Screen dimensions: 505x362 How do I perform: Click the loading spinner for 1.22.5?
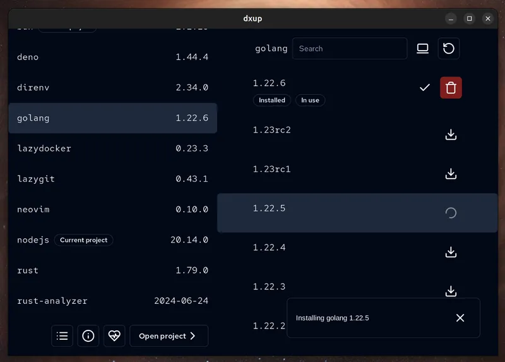451,213
